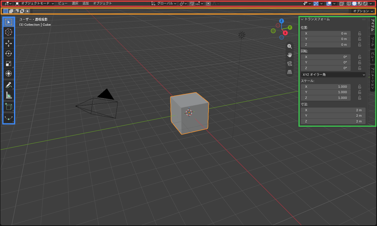Image resolution: width=377 pixels, height=226 pixels.
Task: Select the Rotate tool
Action: [x=9, y=53]
